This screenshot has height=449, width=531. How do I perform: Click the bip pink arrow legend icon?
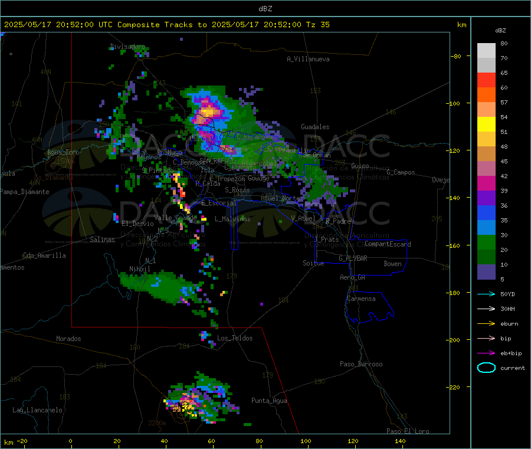[486, 338]
